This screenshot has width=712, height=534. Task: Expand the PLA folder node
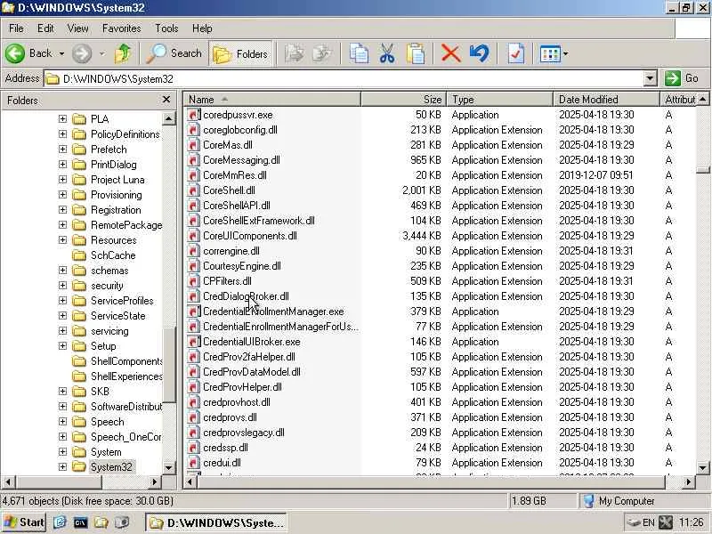62,119
